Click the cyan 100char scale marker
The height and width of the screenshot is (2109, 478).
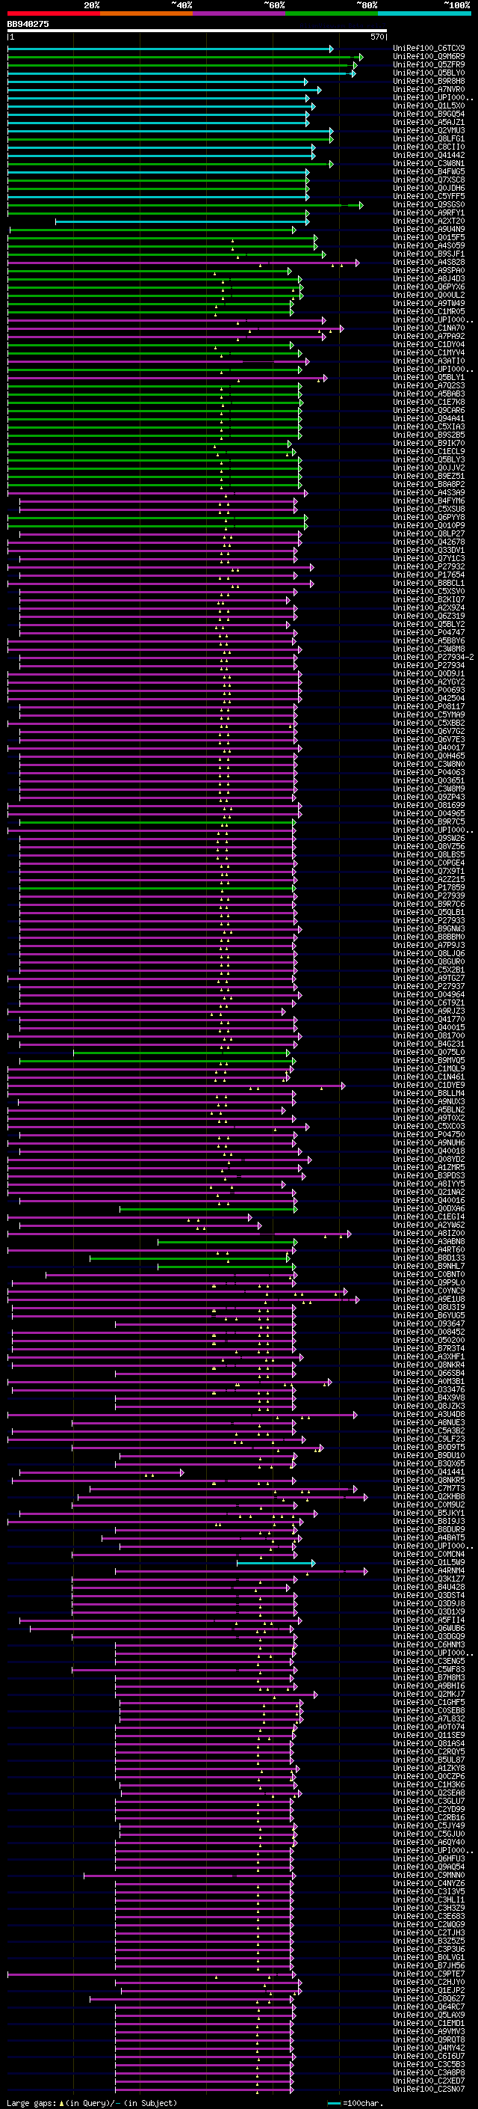click(x=333, y=2103)
